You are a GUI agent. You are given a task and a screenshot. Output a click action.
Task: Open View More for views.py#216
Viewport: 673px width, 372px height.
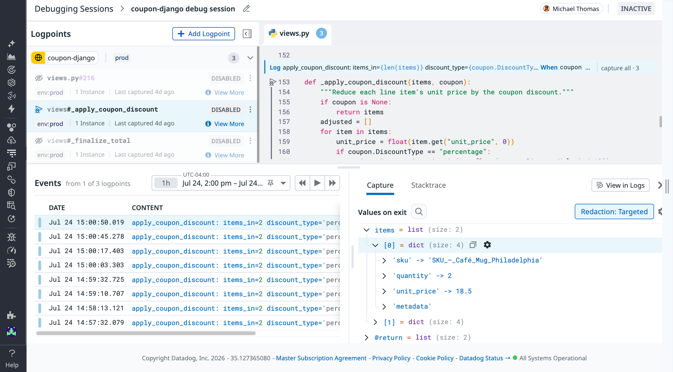coord(225,92)
